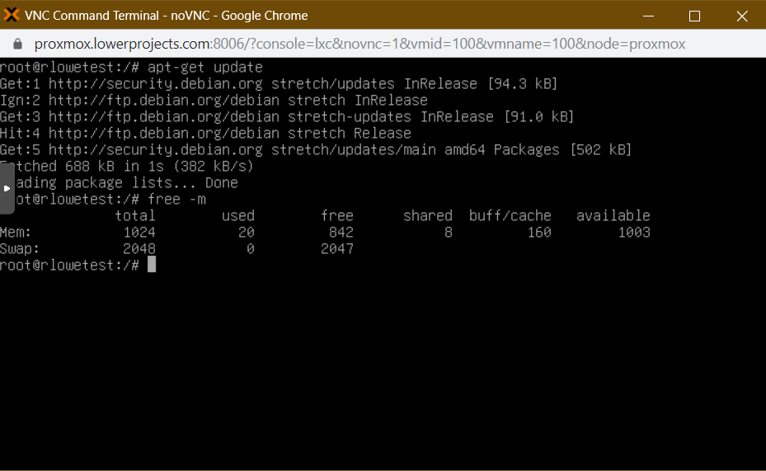The width and height of the screenshot is (766, 471).
Task: Click the 'Get:5' amd64 Packages line
Action: point(316,149)
